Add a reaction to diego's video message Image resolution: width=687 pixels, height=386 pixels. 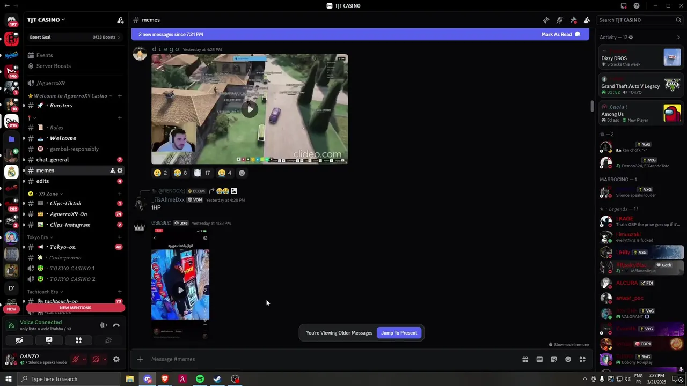click(242, 173)
